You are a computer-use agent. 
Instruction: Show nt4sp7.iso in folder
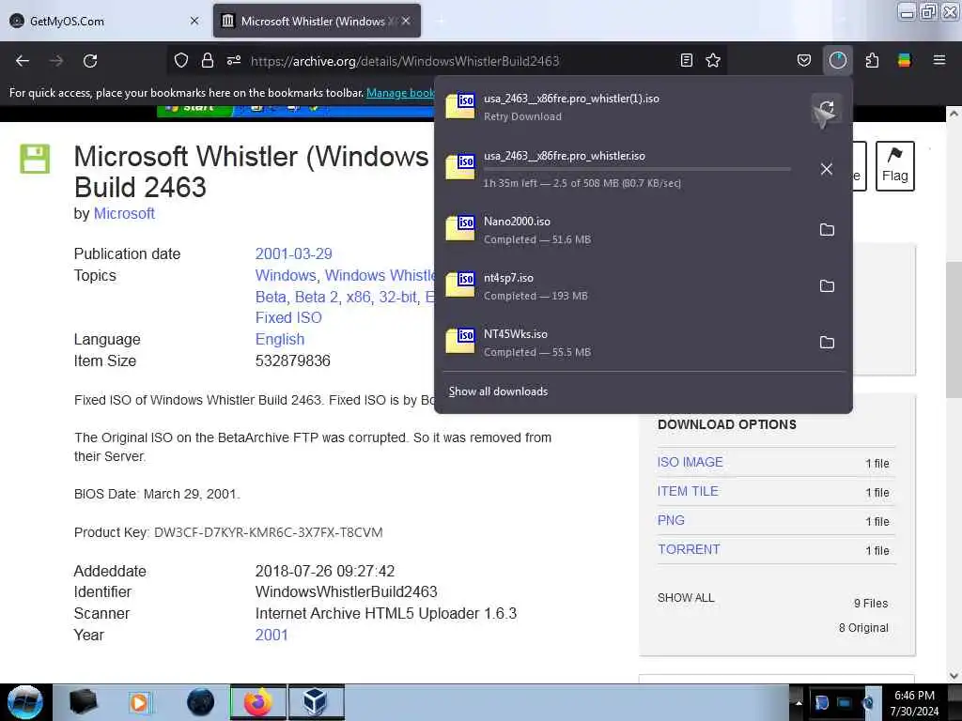tap(827, 286)
